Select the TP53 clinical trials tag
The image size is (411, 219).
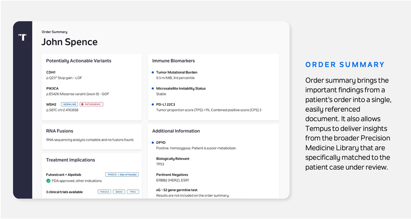(x=133, y=192)
